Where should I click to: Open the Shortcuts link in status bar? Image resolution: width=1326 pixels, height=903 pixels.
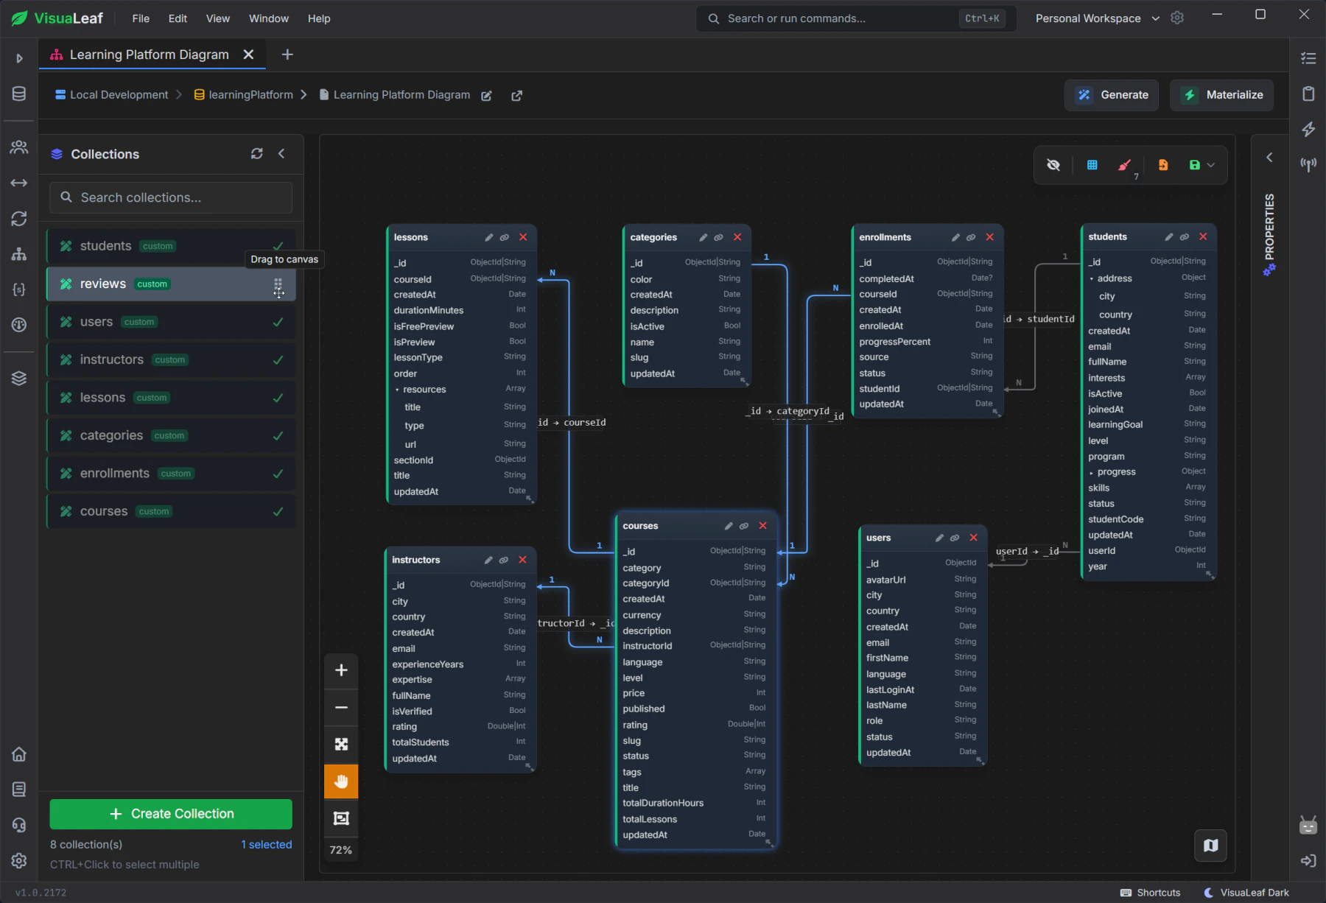pyautogui.click(x=1150, y=893)
